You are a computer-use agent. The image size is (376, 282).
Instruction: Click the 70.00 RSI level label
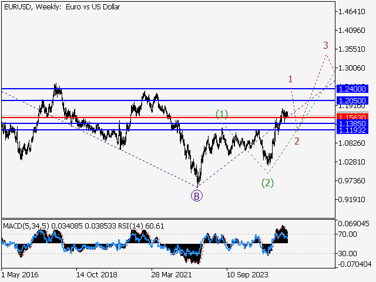click(348, 234)
